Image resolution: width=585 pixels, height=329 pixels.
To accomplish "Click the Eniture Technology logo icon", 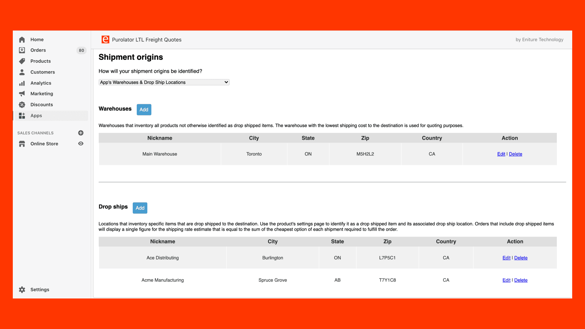I will (105, 39).
